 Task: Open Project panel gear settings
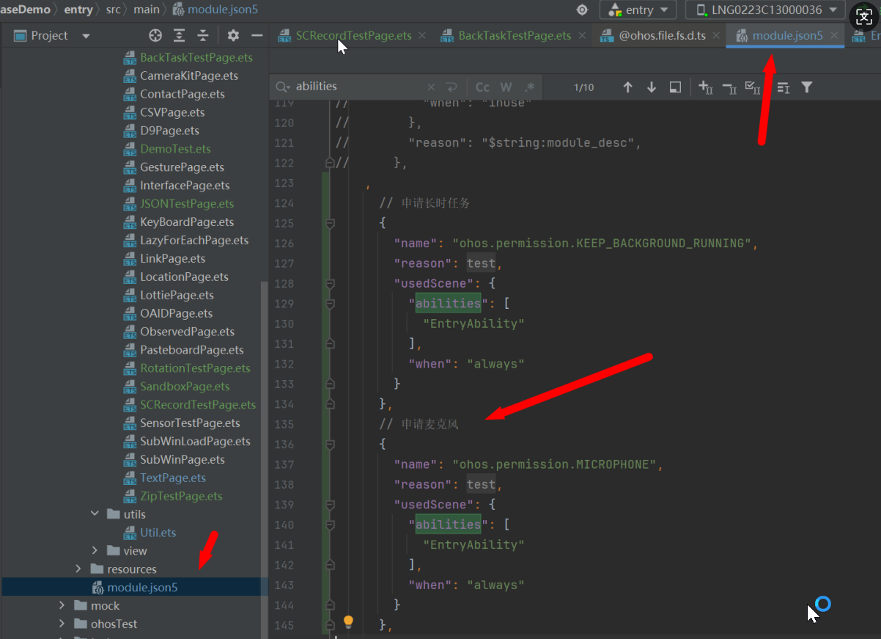(233, 35)
